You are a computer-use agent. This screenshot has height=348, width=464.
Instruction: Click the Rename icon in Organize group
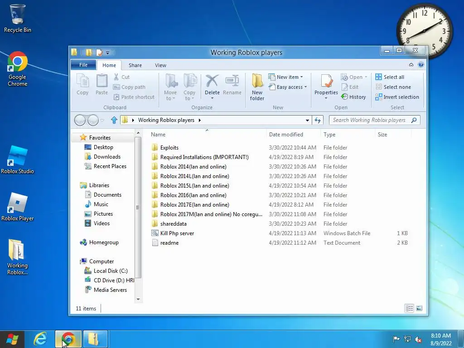(232, 84)
